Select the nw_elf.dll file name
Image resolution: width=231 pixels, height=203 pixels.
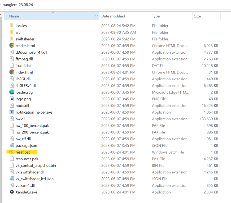pyautogui.click(x=23, y=139)
